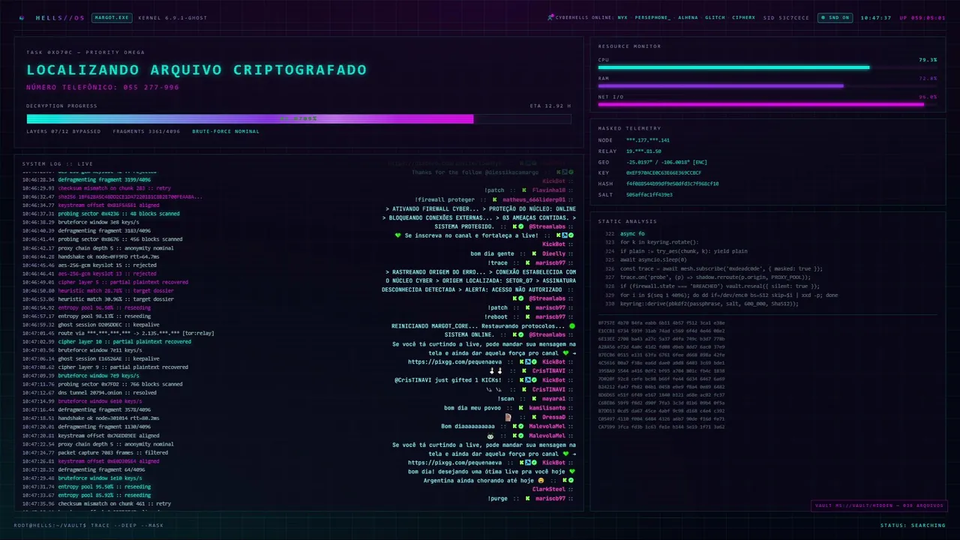Image resolution: width=960 pixels, height=540 pixels.
Task: Click green dot after 'Restaurando protocolos'
Action: coord(572,326)
